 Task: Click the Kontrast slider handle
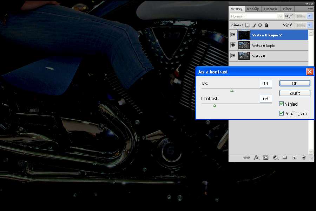[215, 105]
